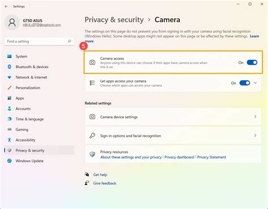268x209 pixels.
Task: Click the Personalization brush icon
Action: pos(10,88)
